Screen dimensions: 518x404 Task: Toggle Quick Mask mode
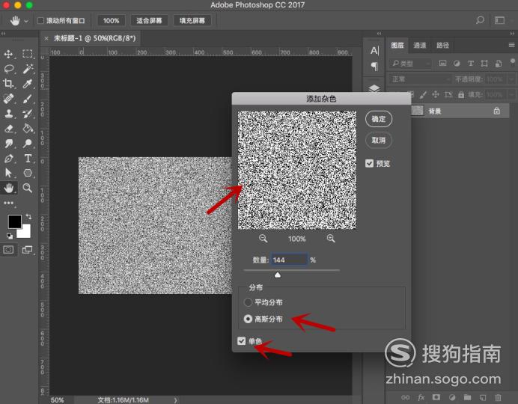coord(8,250)
